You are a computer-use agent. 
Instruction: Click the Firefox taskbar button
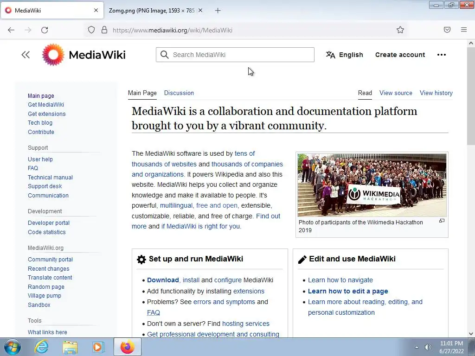click(128, 347)
